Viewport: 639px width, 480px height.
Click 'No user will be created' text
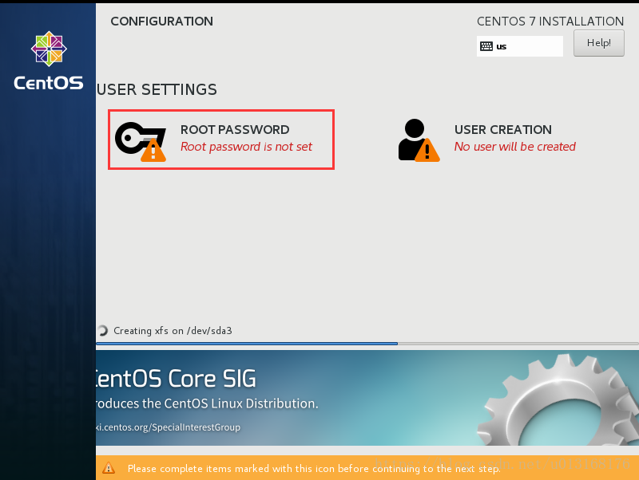[514, 147]
